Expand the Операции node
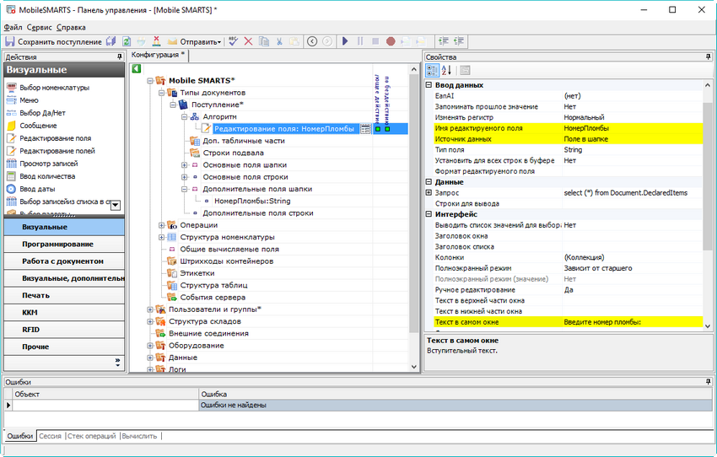This screenshot has width=717, height=457. pos(161,225)
